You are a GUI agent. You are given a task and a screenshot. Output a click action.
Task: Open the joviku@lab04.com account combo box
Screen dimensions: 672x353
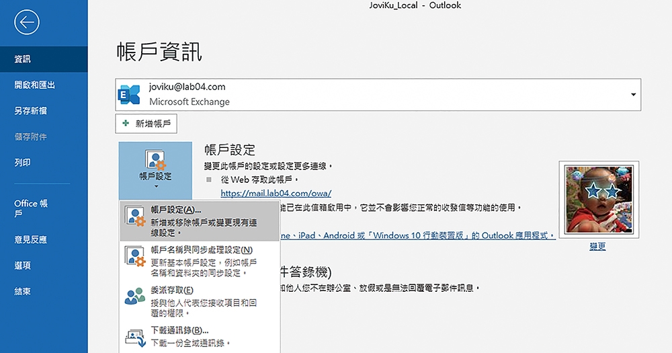tap(376, 95)
